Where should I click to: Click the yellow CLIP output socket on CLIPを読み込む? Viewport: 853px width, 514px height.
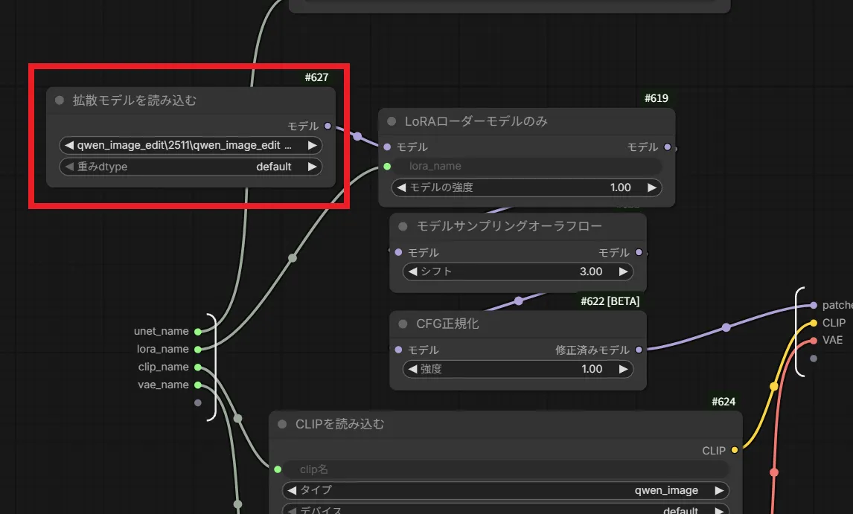coord(735,450)
